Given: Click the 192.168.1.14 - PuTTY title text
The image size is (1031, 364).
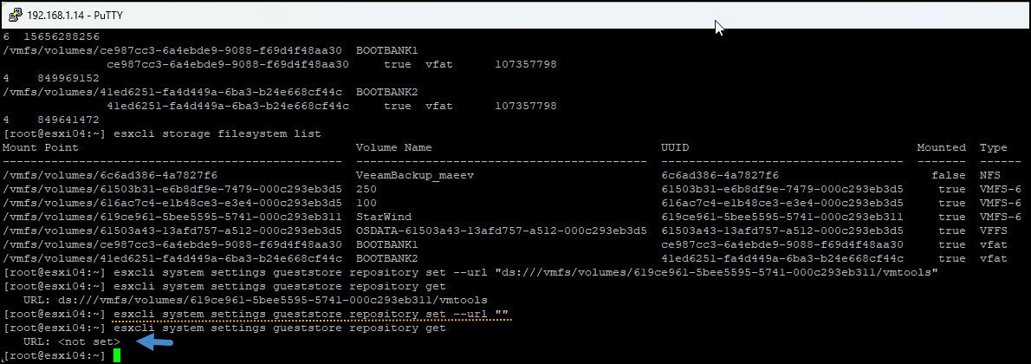Looking at the screenshot, I should (75, 15).
